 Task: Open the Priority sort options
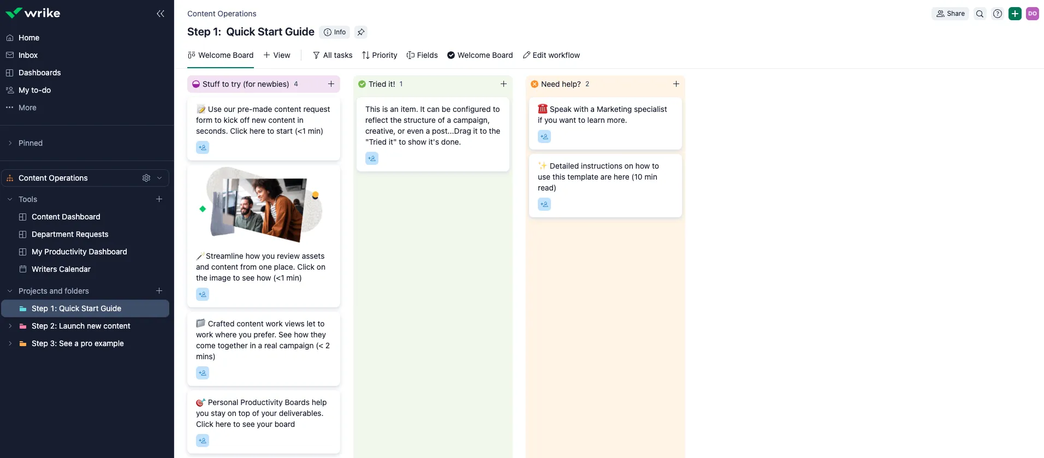tap(379, 55)
